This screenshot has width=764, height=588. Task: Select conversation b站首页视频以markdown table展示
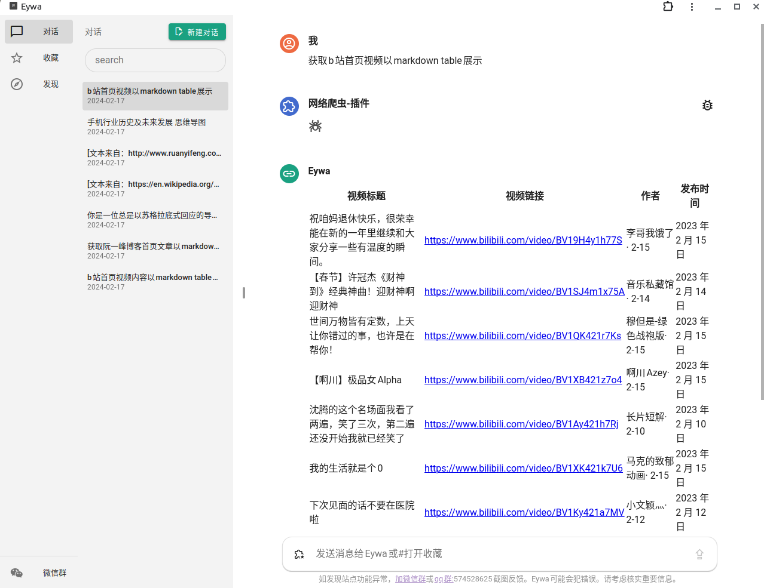tap(155, 96)
